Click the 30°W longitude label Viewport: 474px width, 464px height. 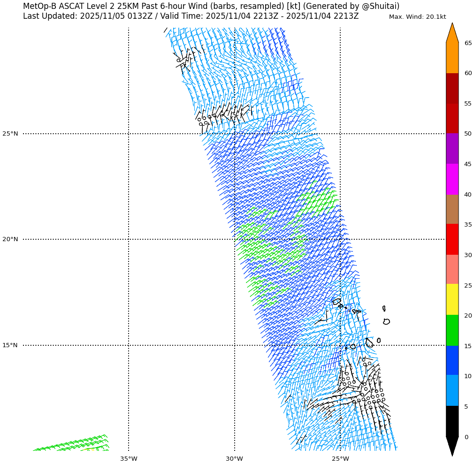coord(234,459)
